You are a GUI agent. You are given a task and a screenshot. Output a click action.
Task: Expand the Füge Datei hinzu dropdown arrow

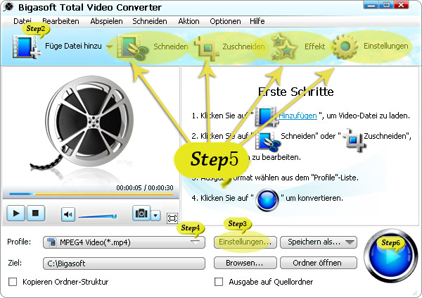point(109,46)
